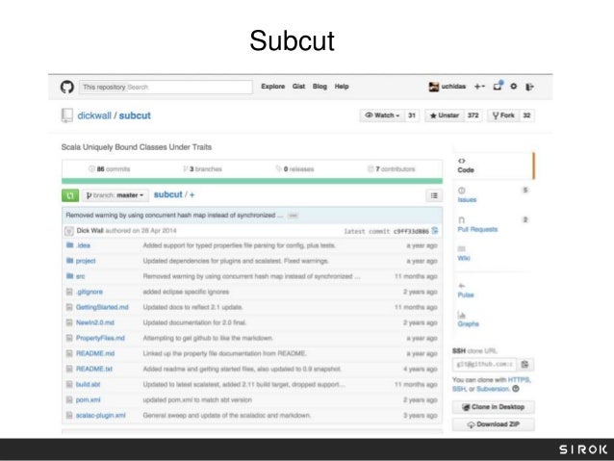This screenshot has width=614, height=461.
Task: Click the SSH clone URL field
Action: tap(484, 364)
